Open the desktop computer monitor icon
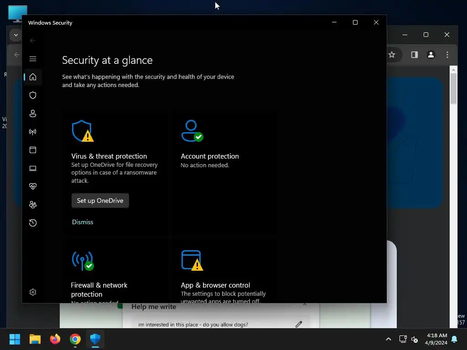The image size is (467, 350). [18, 14]
